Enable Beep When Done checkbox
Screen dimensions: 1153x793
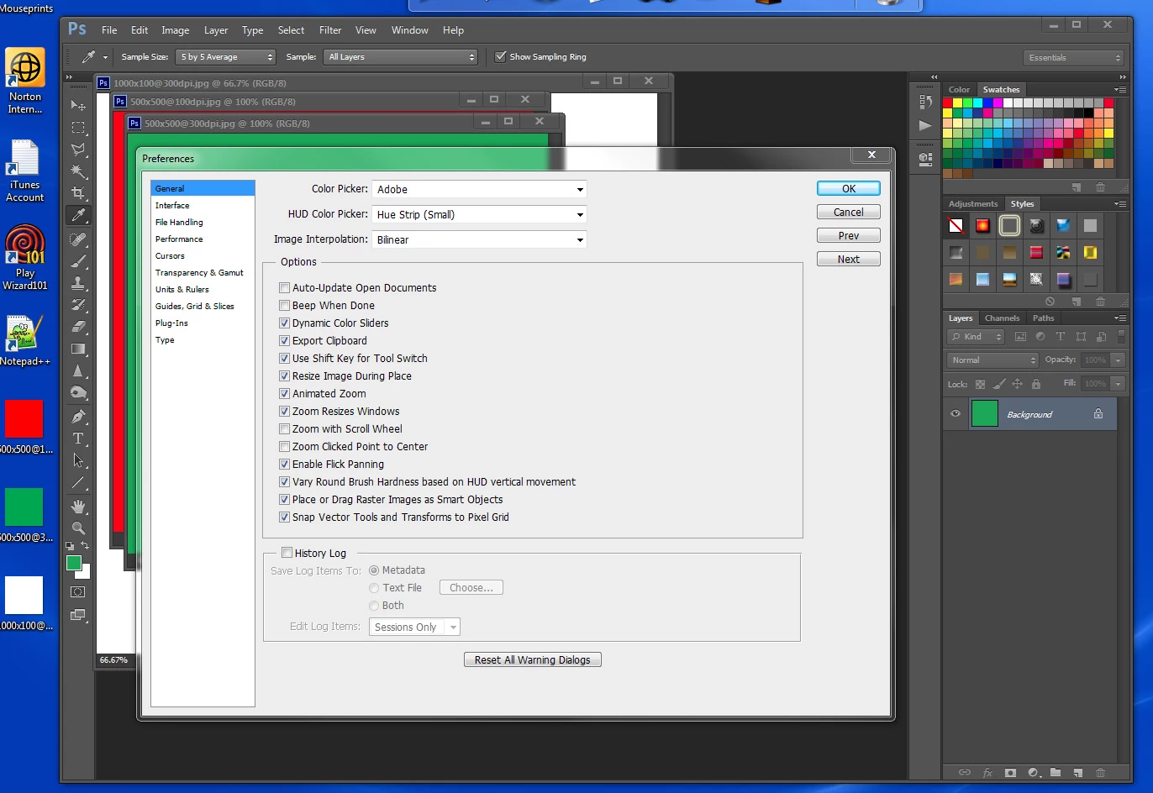click(x=284, y=306)
